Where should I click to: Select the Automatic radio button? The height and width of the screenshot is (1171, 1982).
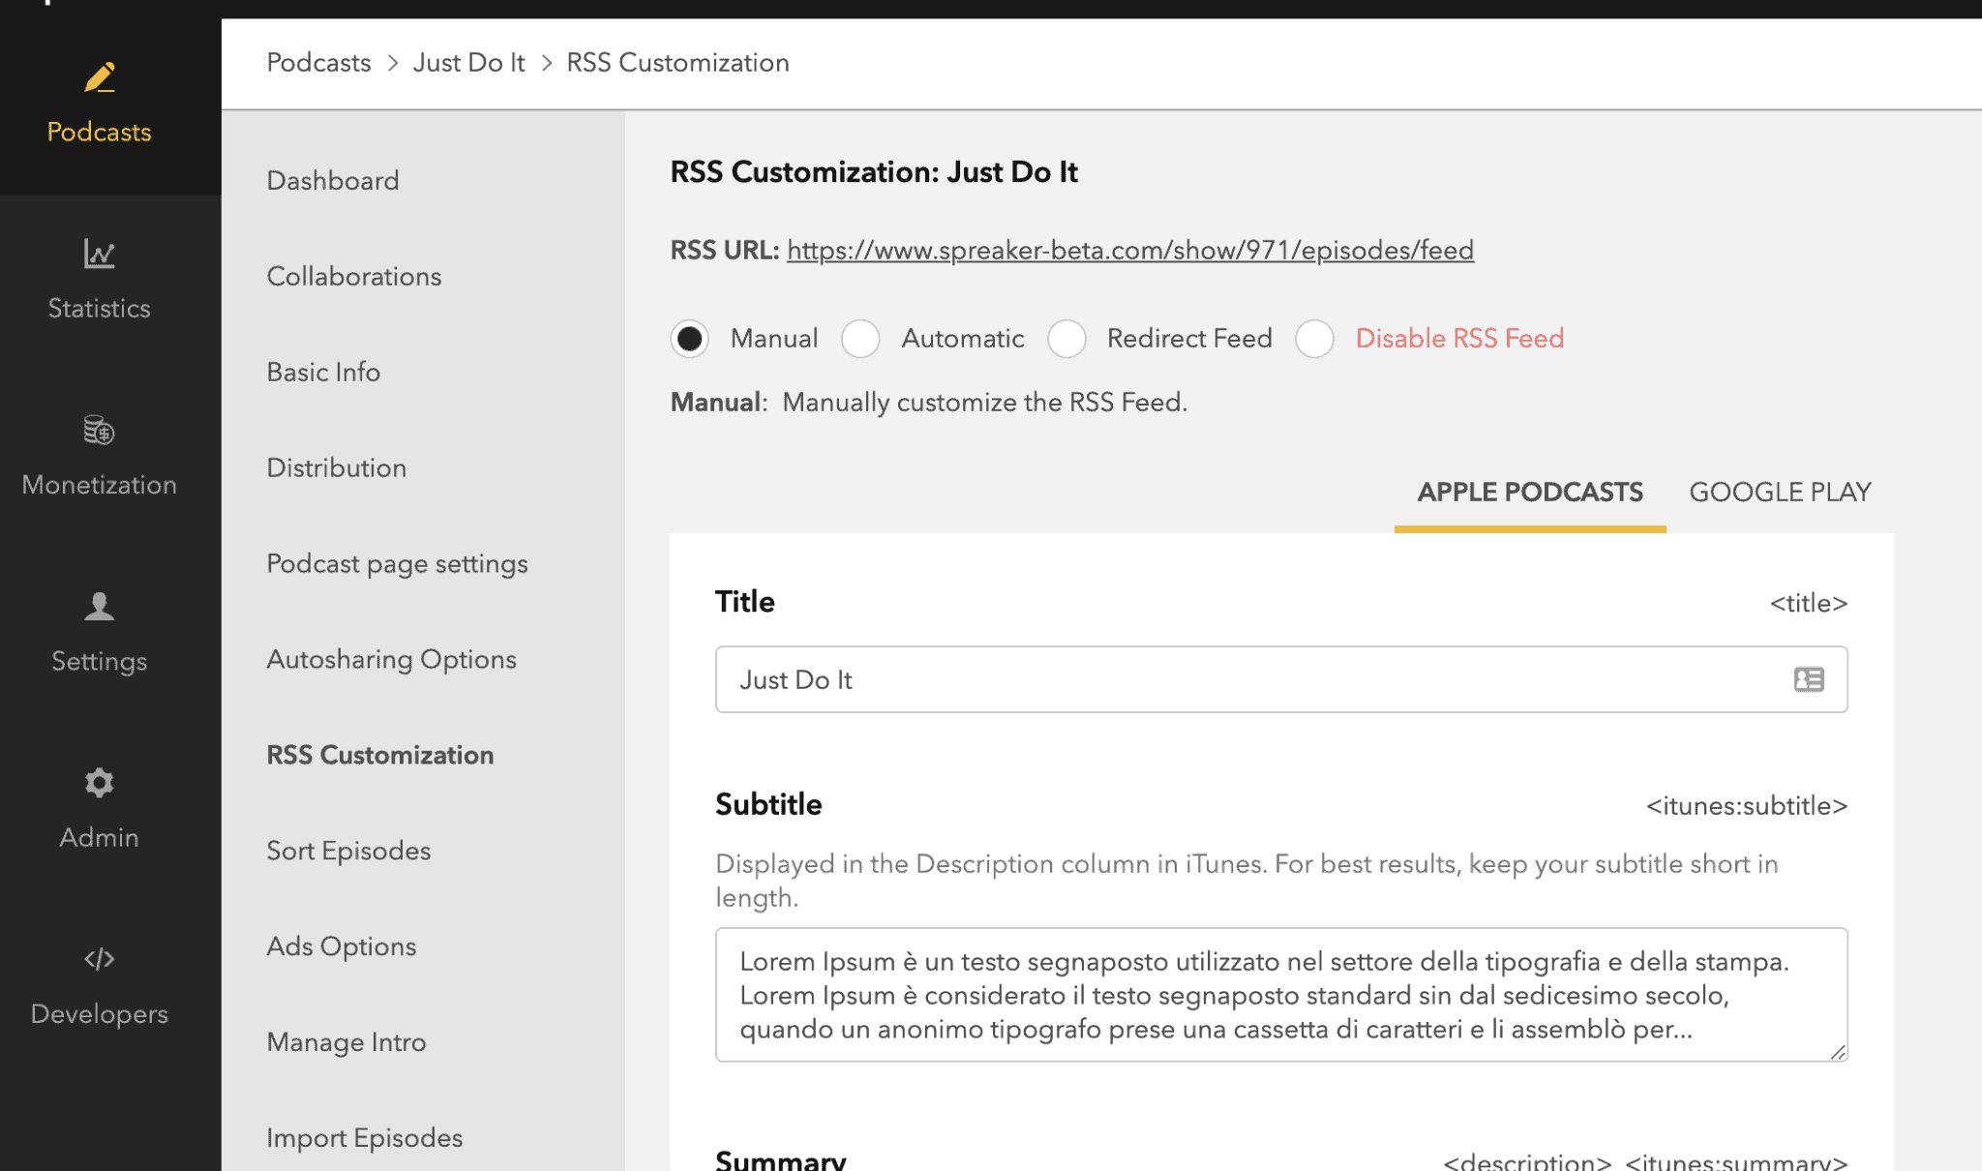pos(860,339)
